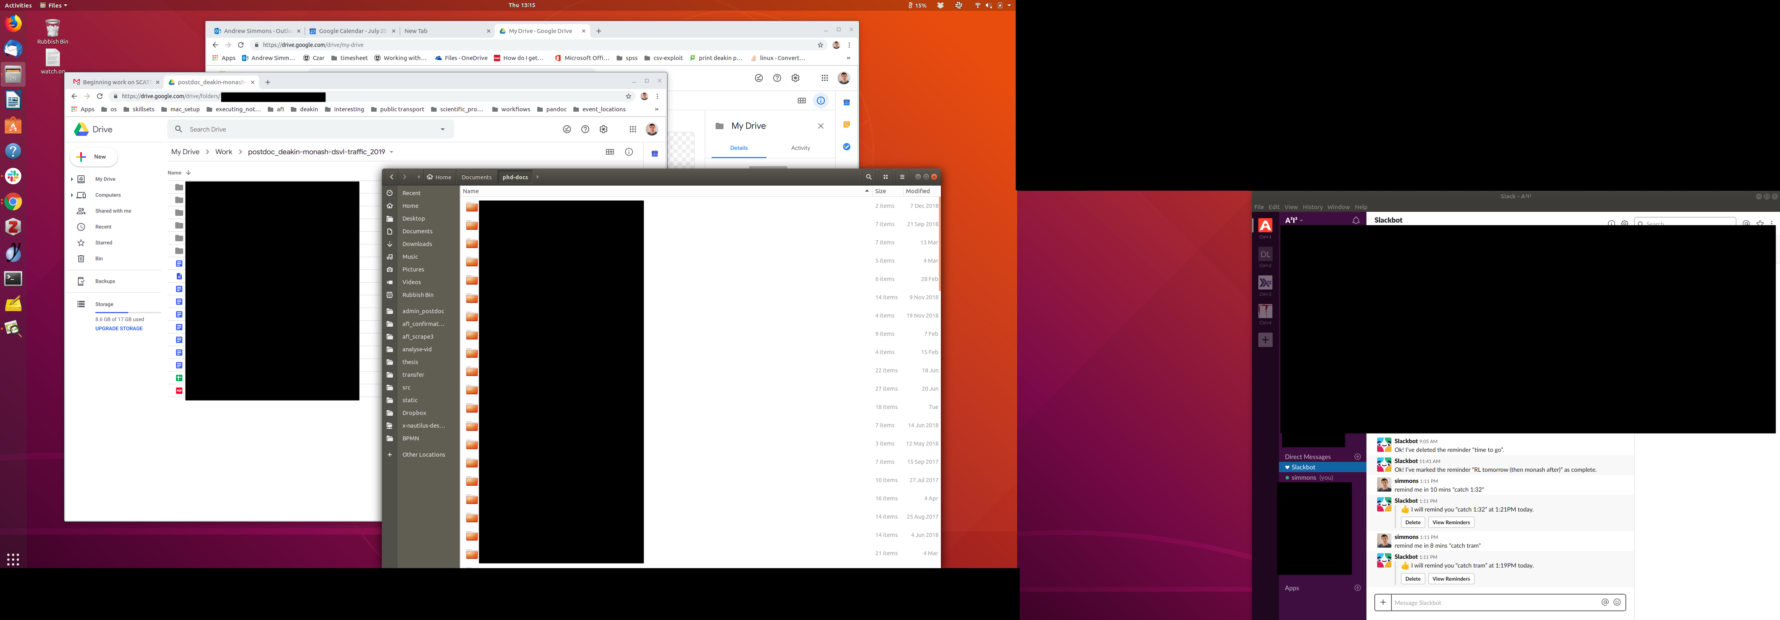Image resolution: width=1780 pixels, height=620 pixels.
Task: Switch to Activity tab in My Drive panel
Action: tap(800, 148)
